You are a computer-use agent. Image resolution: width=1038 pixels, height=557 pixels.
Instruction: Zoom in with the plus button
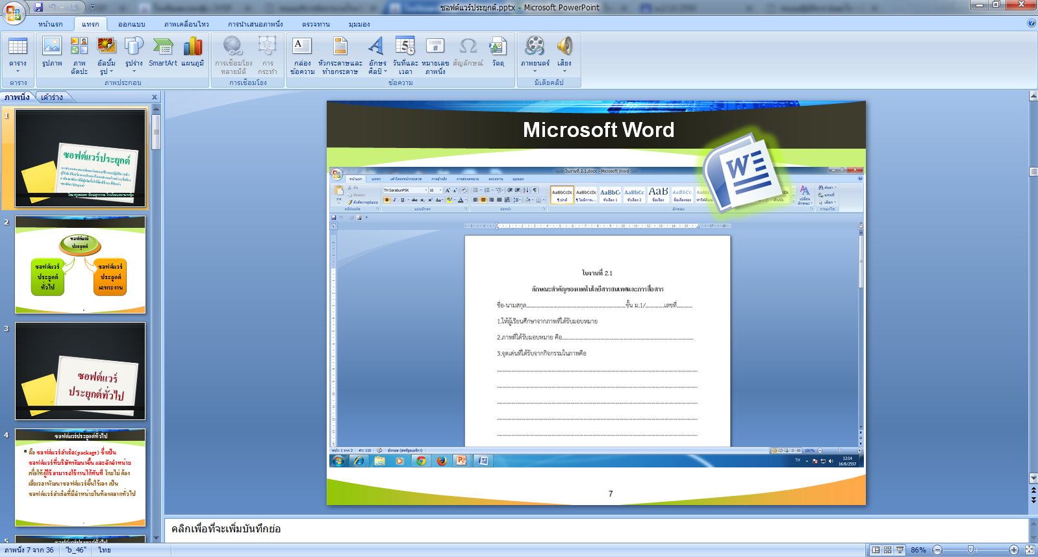click(x=1013, y=550)
